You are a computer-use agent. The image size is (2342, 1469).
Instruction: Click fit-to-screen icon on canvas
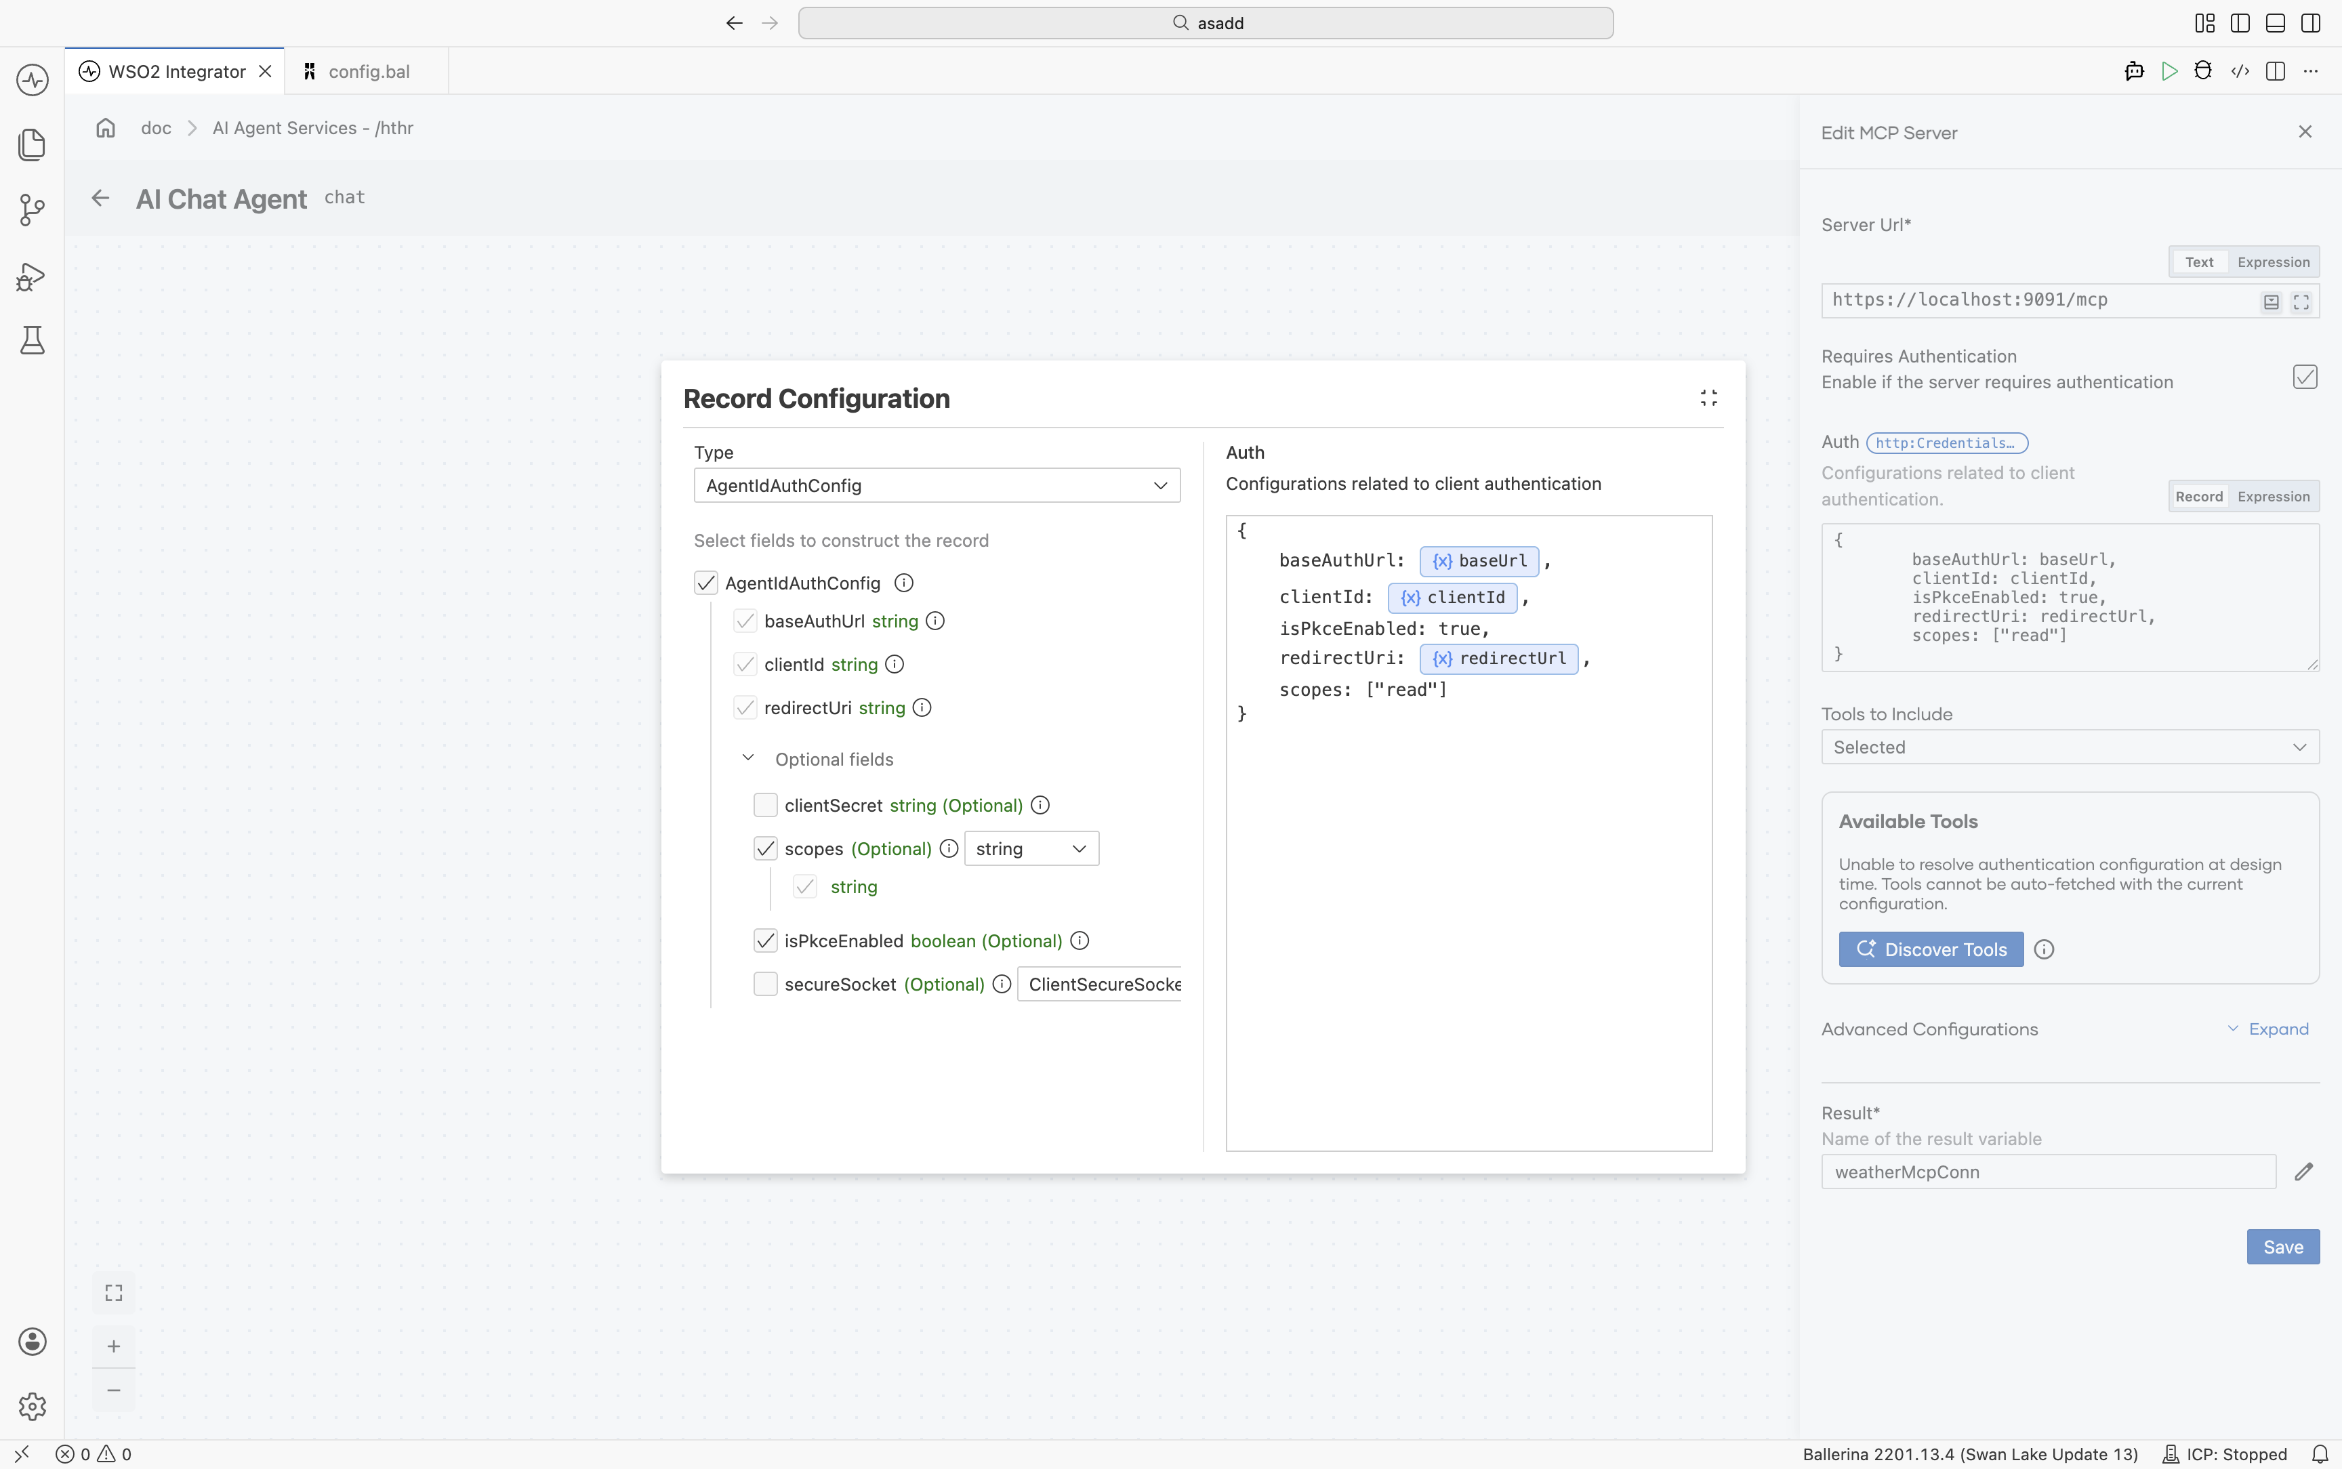114,1293
